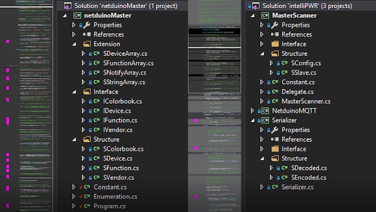
Task: Collapse Serializer Structure folder
Action: (x=262, y=159)
